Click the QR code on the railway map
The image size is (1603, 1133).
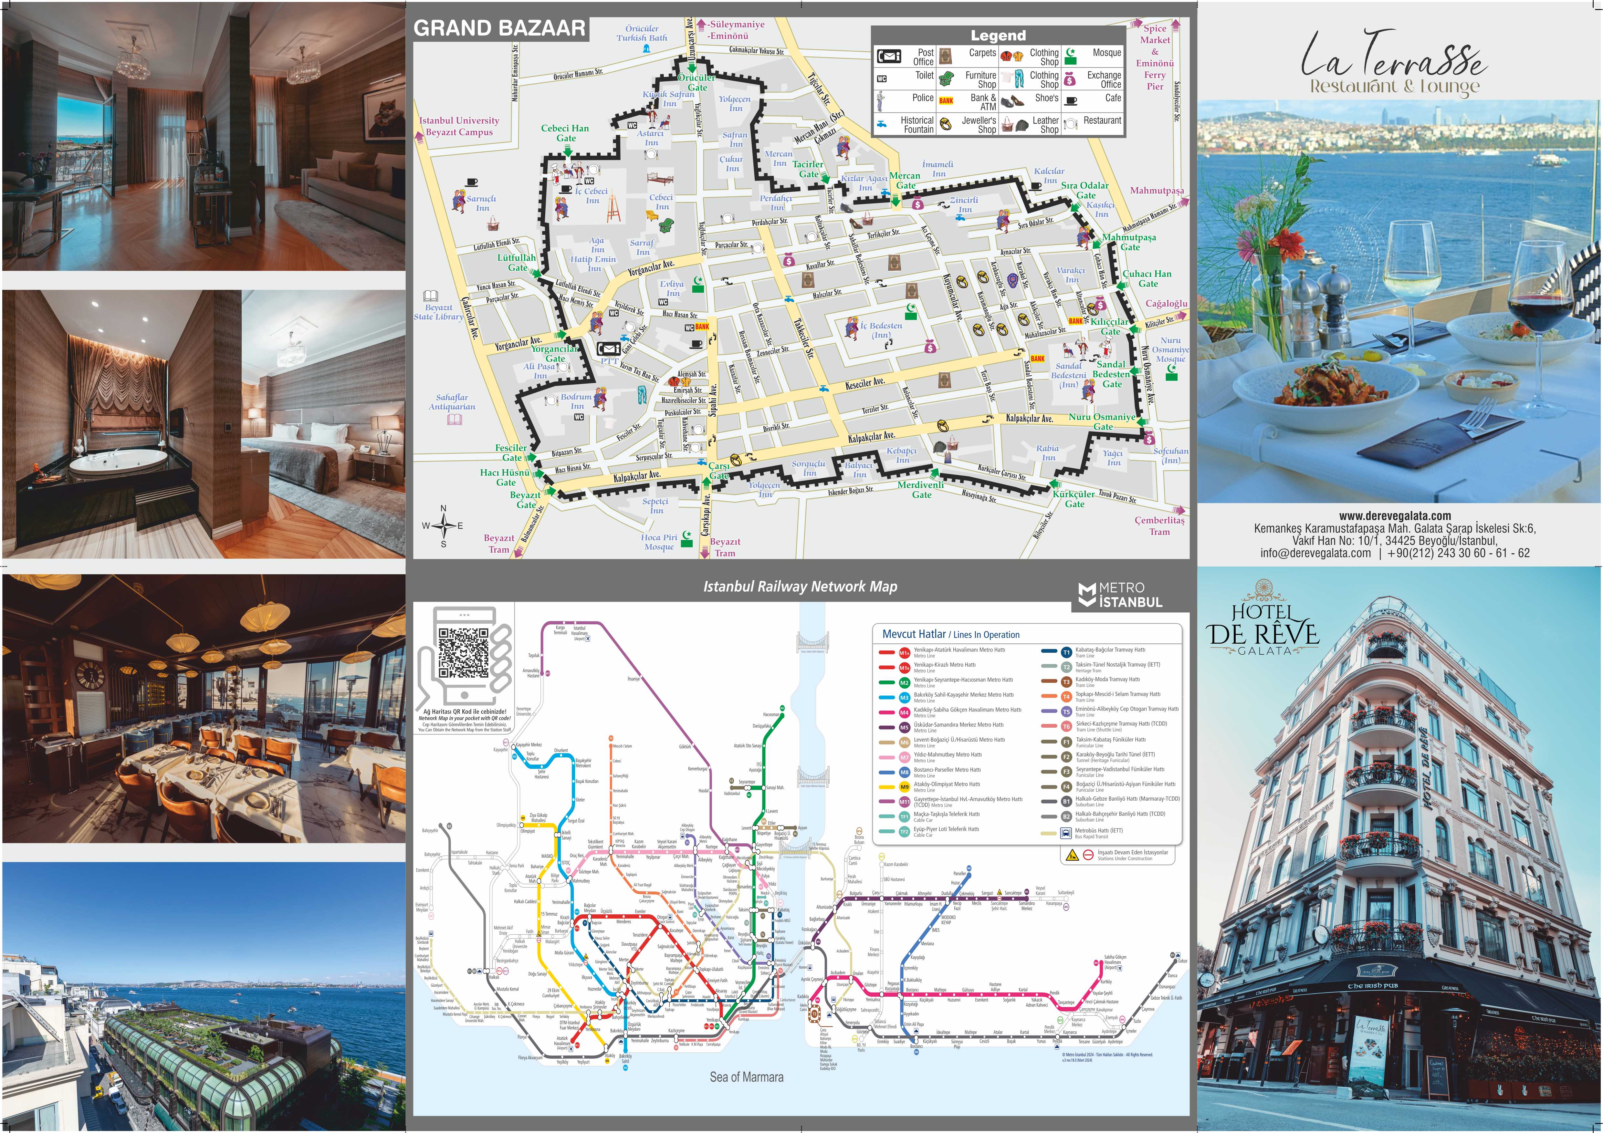coord(464,653)
